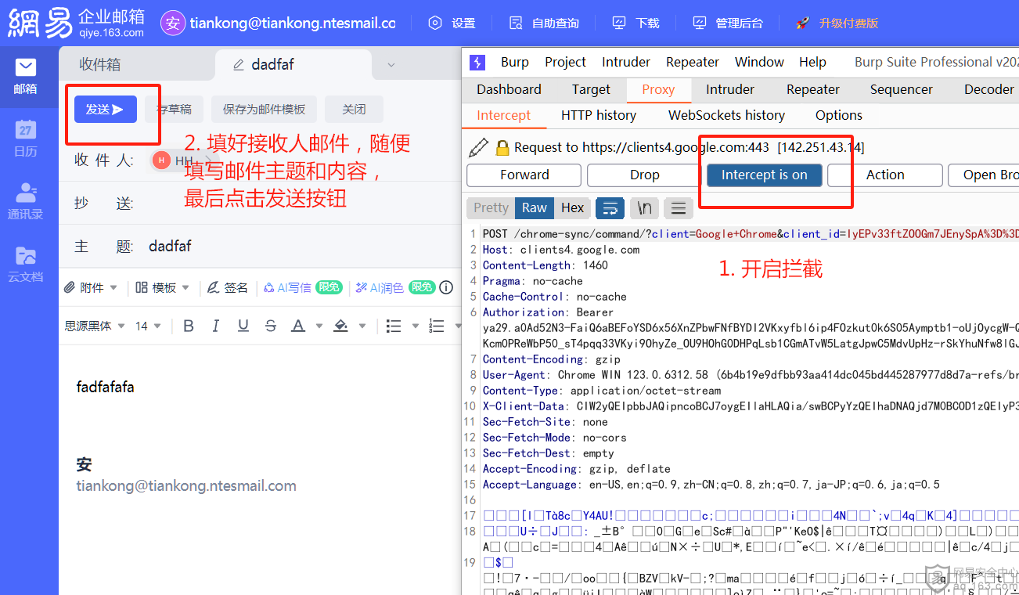This screenshot has height=595, width=1019.
Task: Switch request view to Hex
Action: 572,207
